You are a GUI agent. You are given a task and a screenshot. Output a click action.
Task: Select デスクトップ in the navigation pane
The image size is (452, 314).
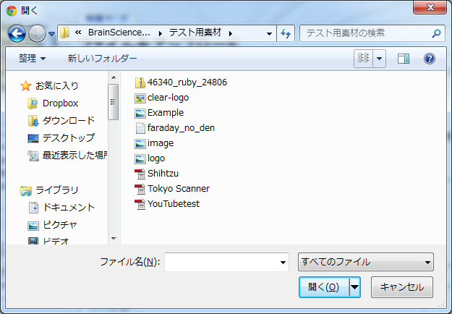coord(68,138)
